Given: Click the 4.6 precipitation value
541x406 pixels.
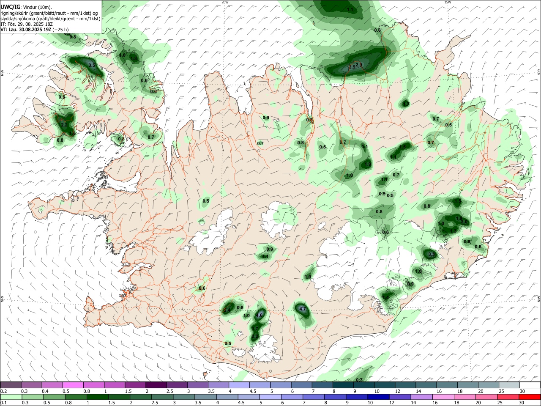Looking at the screenshot, I should point(260,315).
